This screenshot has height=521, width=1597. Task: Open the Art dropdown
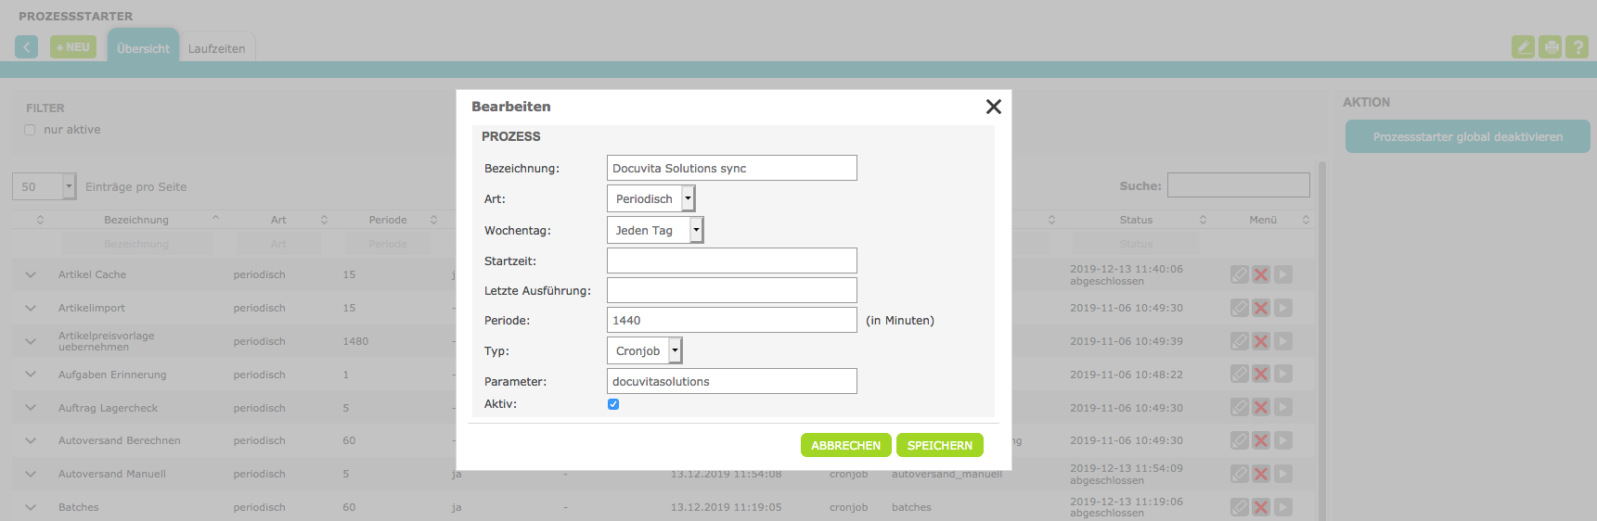point(650,198)
